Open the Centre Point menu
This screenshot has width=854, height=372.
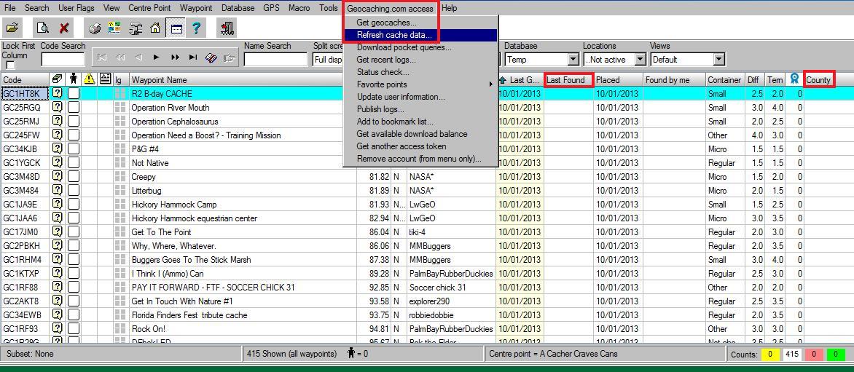150,8
